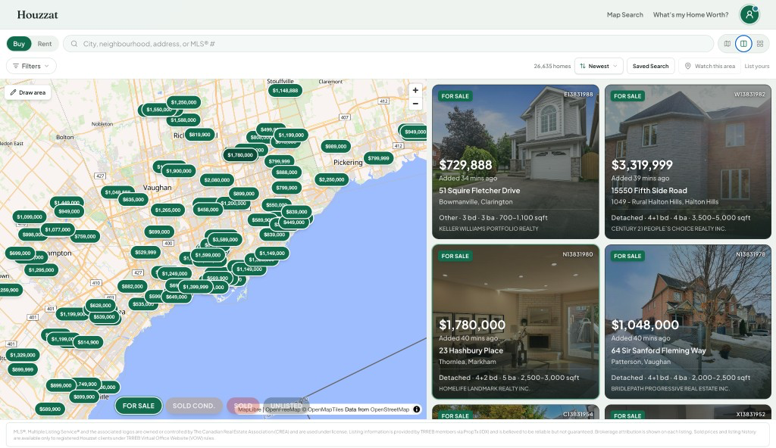Click the Draw area pencil button
The height and width of the screenshot is (448, 776).
click(x=28, y=92)
